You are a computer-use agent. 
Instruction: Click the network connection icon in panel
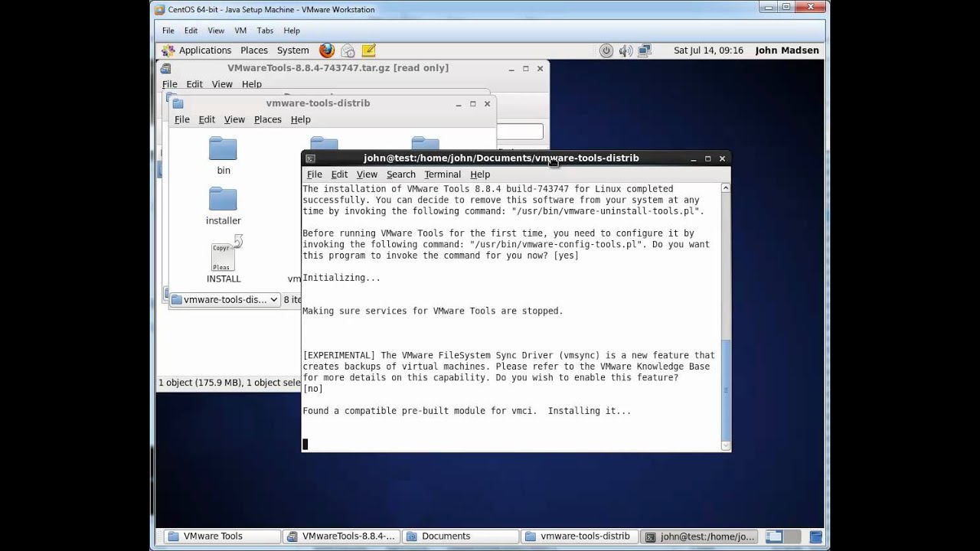tap(645, 51)
